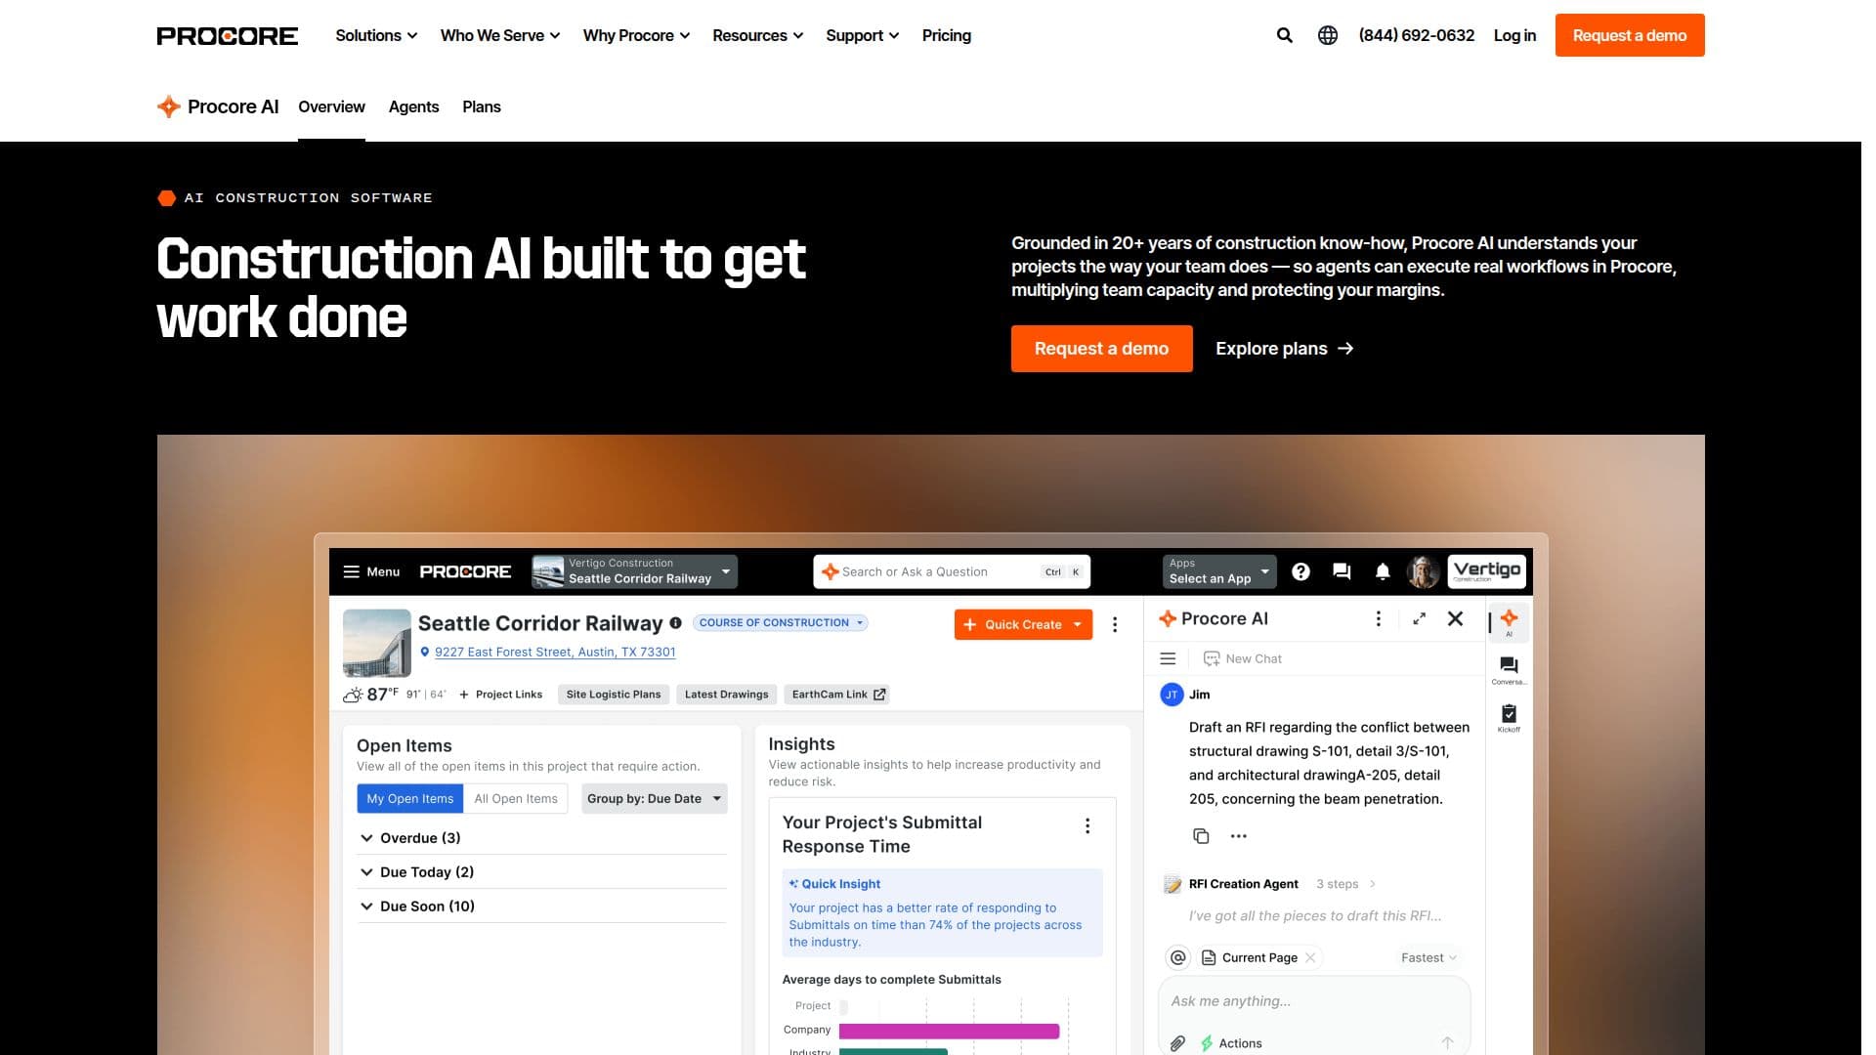Switch to the Agents tab

click(413, 106)
